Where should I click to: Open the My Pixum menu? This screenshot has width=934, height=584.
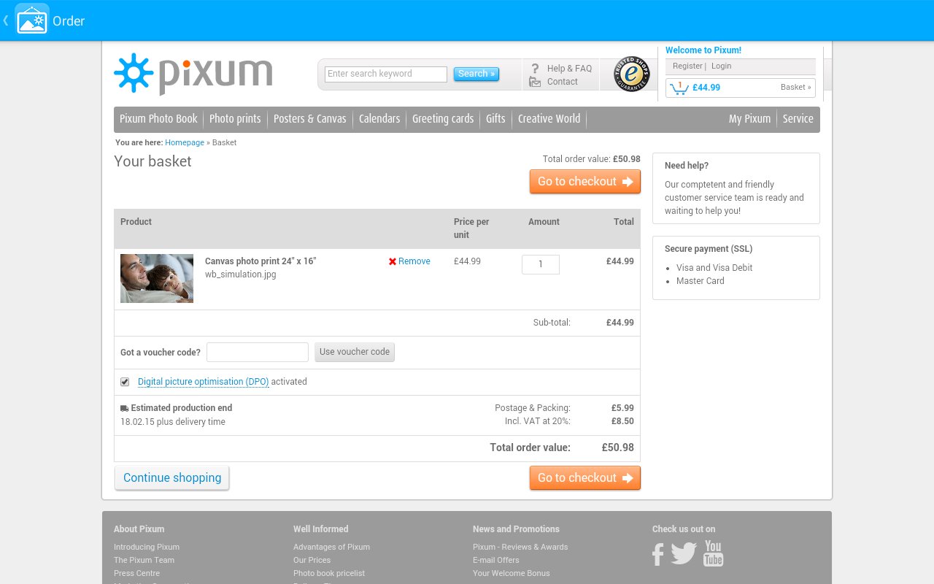pyautogui.click(x=749, y=119)
